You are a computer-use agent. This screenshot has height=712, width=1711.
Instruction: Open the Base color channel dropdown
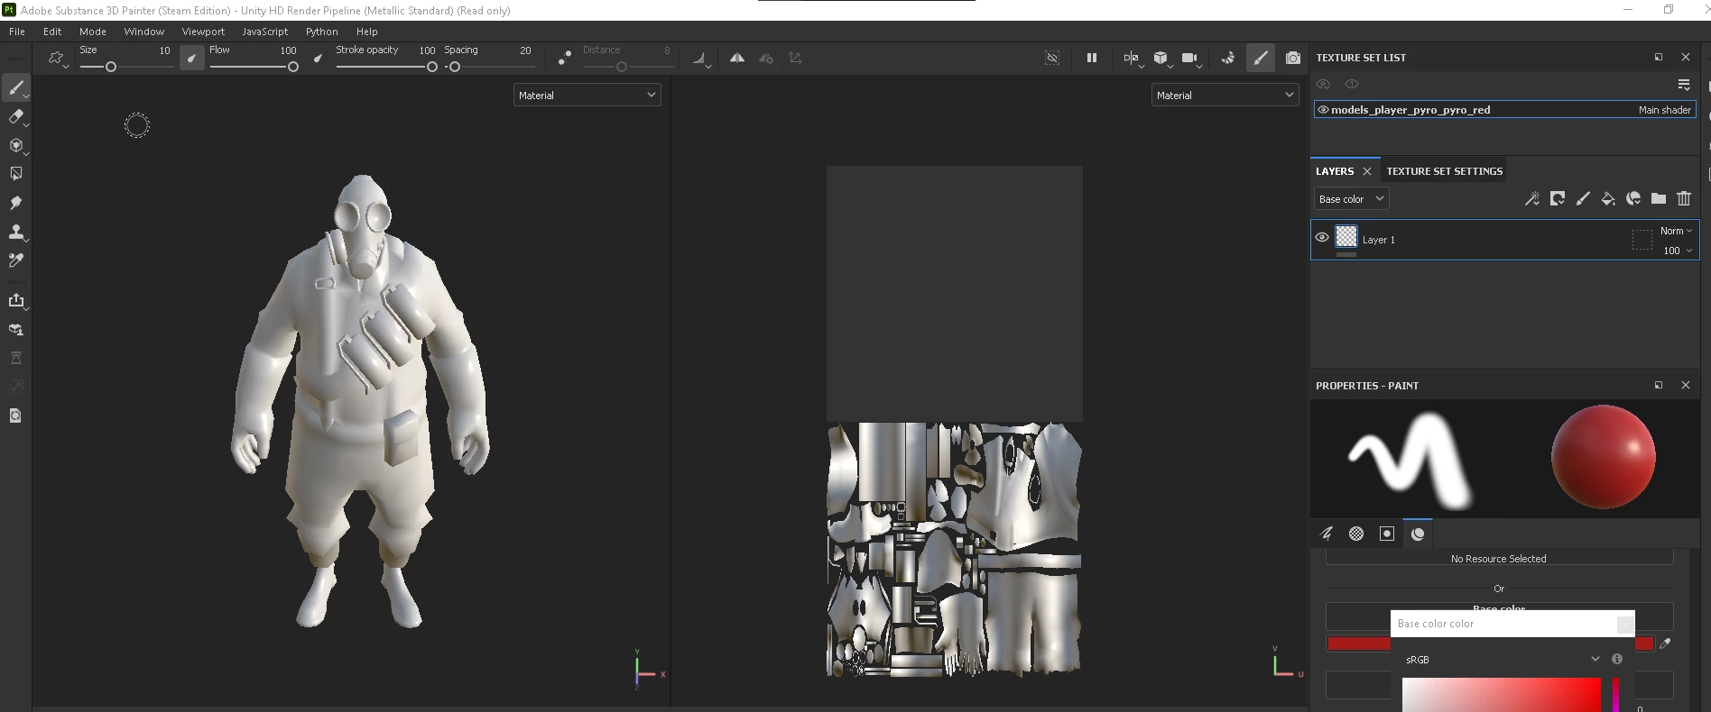tap(1351, 198)
